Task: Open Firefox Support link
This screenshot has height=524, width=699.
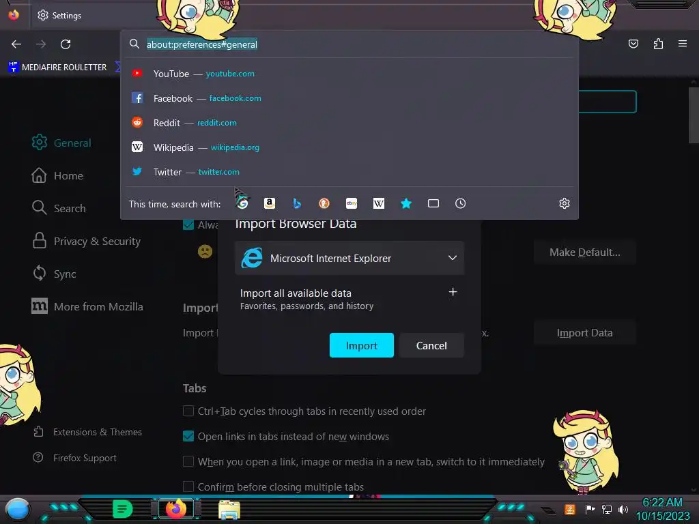Action: [x=75, y=458]
